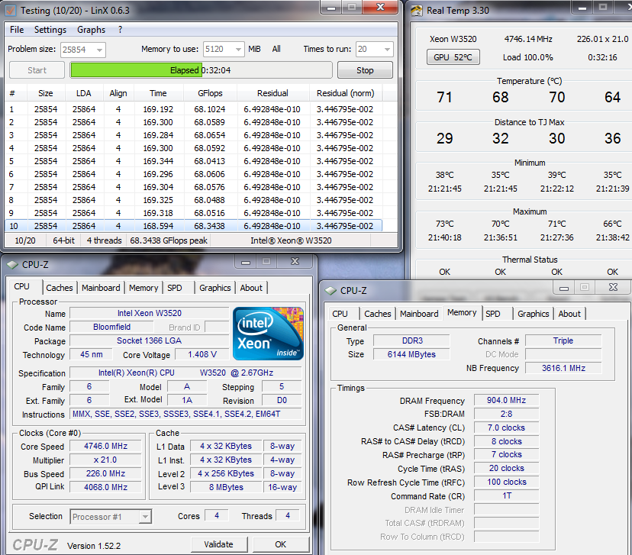Click '4 threads' in LinX status bar
Screen dimensions: 632x555
[x=104, y=240]
